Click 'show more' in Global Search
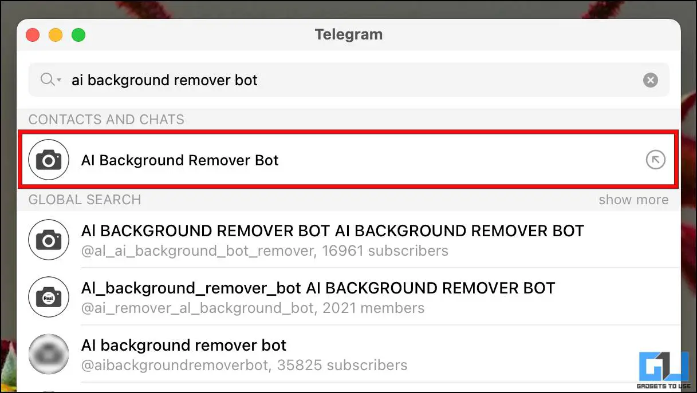This screenshot has width=697, height=393. (x=633, y=200)
